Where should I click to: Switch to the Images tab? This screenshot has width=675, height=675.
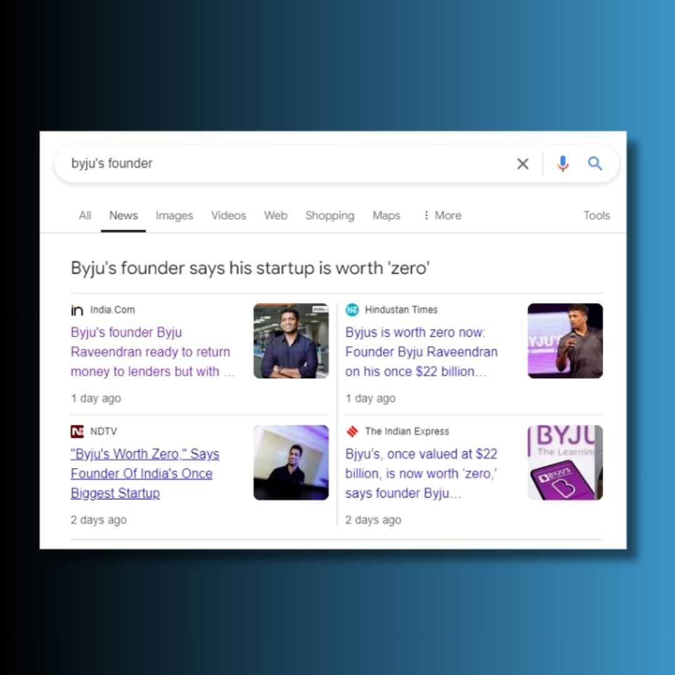(x=174, y=216)
